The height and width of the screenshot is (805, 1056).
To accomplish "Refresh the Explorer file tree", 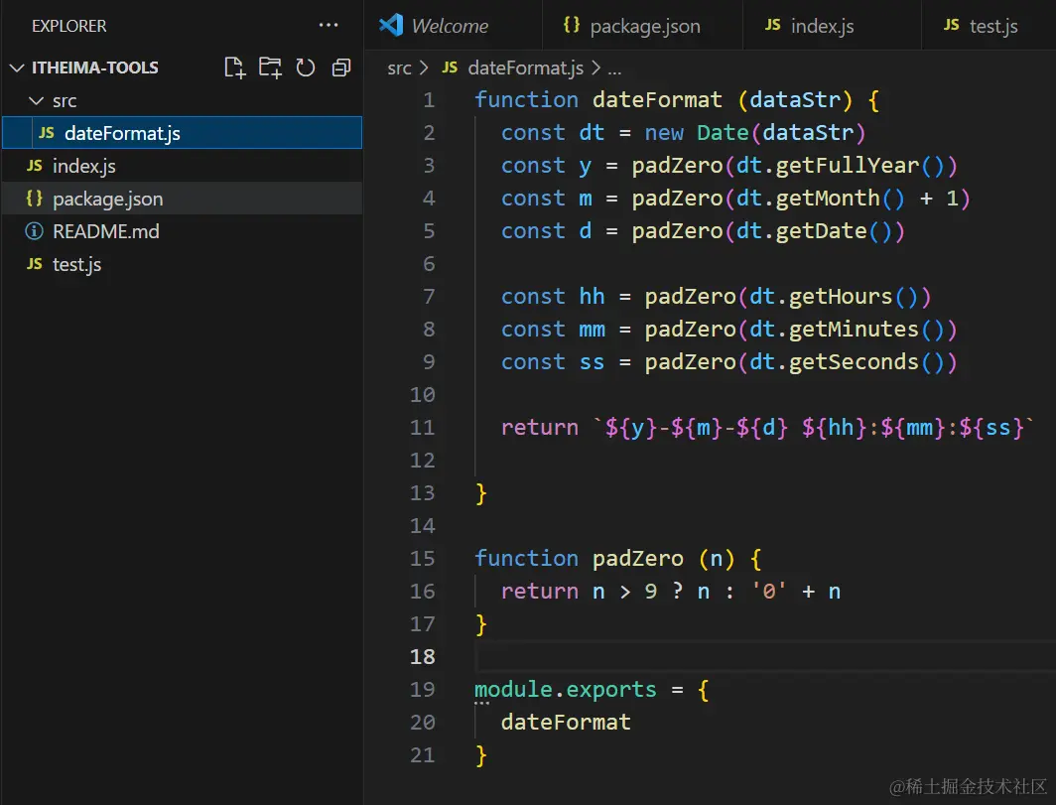I will pyautogui.click(x=306, y=67).
